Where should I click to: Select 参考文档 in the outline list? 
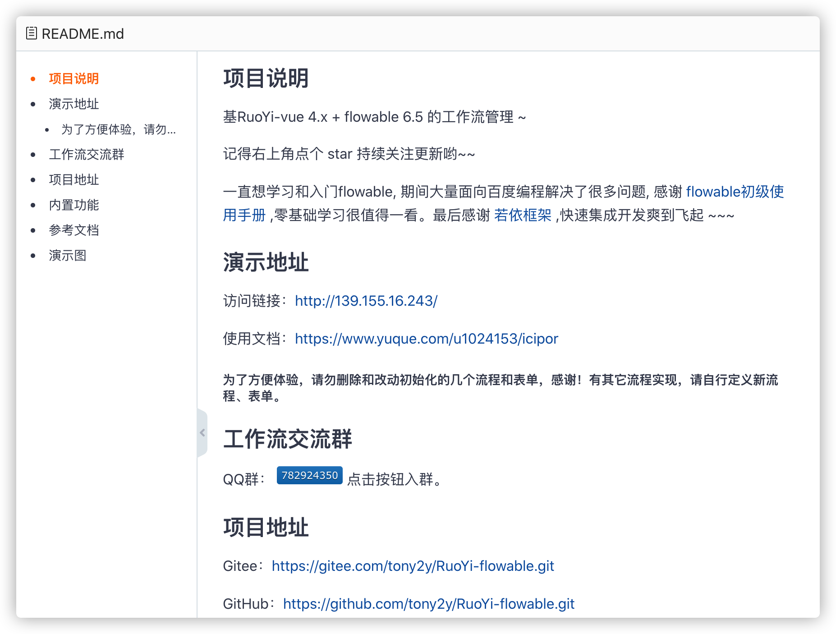[73, 230]
